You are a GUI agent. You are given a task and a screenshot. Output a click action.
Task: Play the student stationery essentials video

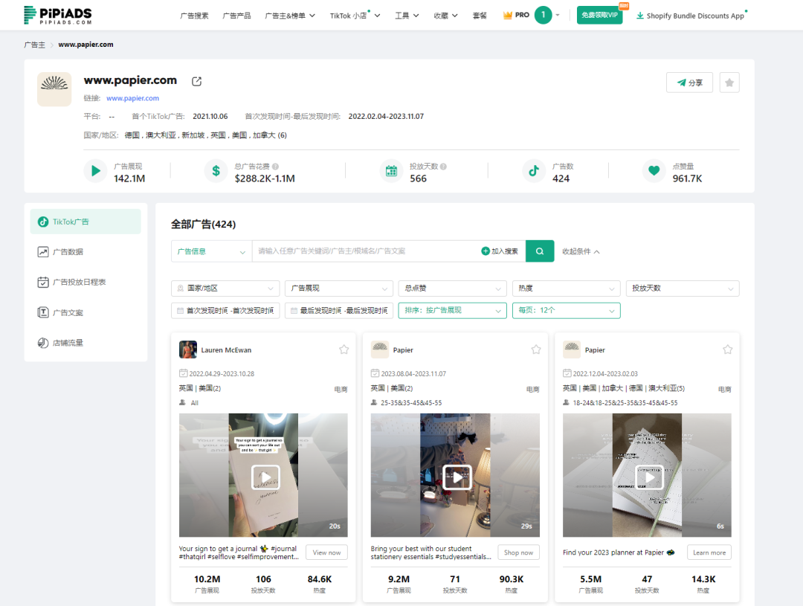click(x=457, y=477)
